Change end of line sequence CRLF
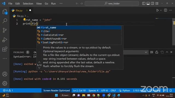Viewport: 175px width, 98px height. click(x=113, y=90)
